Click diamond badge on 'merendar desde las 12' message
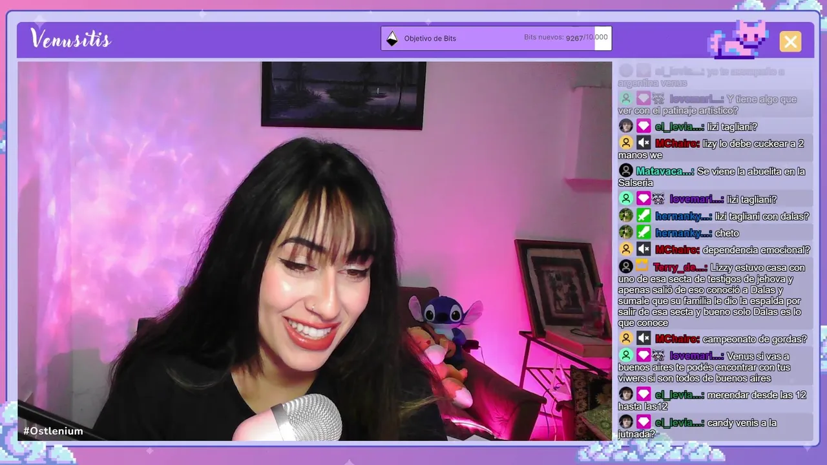Screen dimensions: 827x465 tap(643, 394)
